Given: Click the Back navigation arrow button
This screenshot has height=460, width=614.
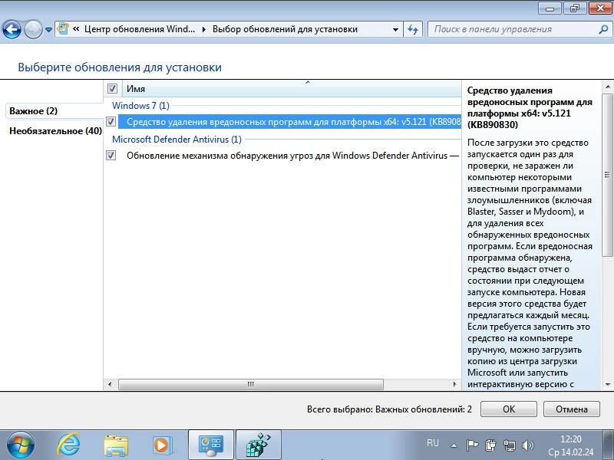Looking at the screenshot, I should click(12, 30).
